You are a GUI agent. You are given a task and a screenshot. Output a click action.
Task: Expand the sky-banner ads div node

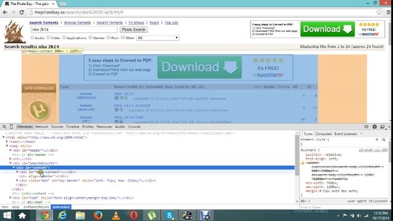pos(18,180)
